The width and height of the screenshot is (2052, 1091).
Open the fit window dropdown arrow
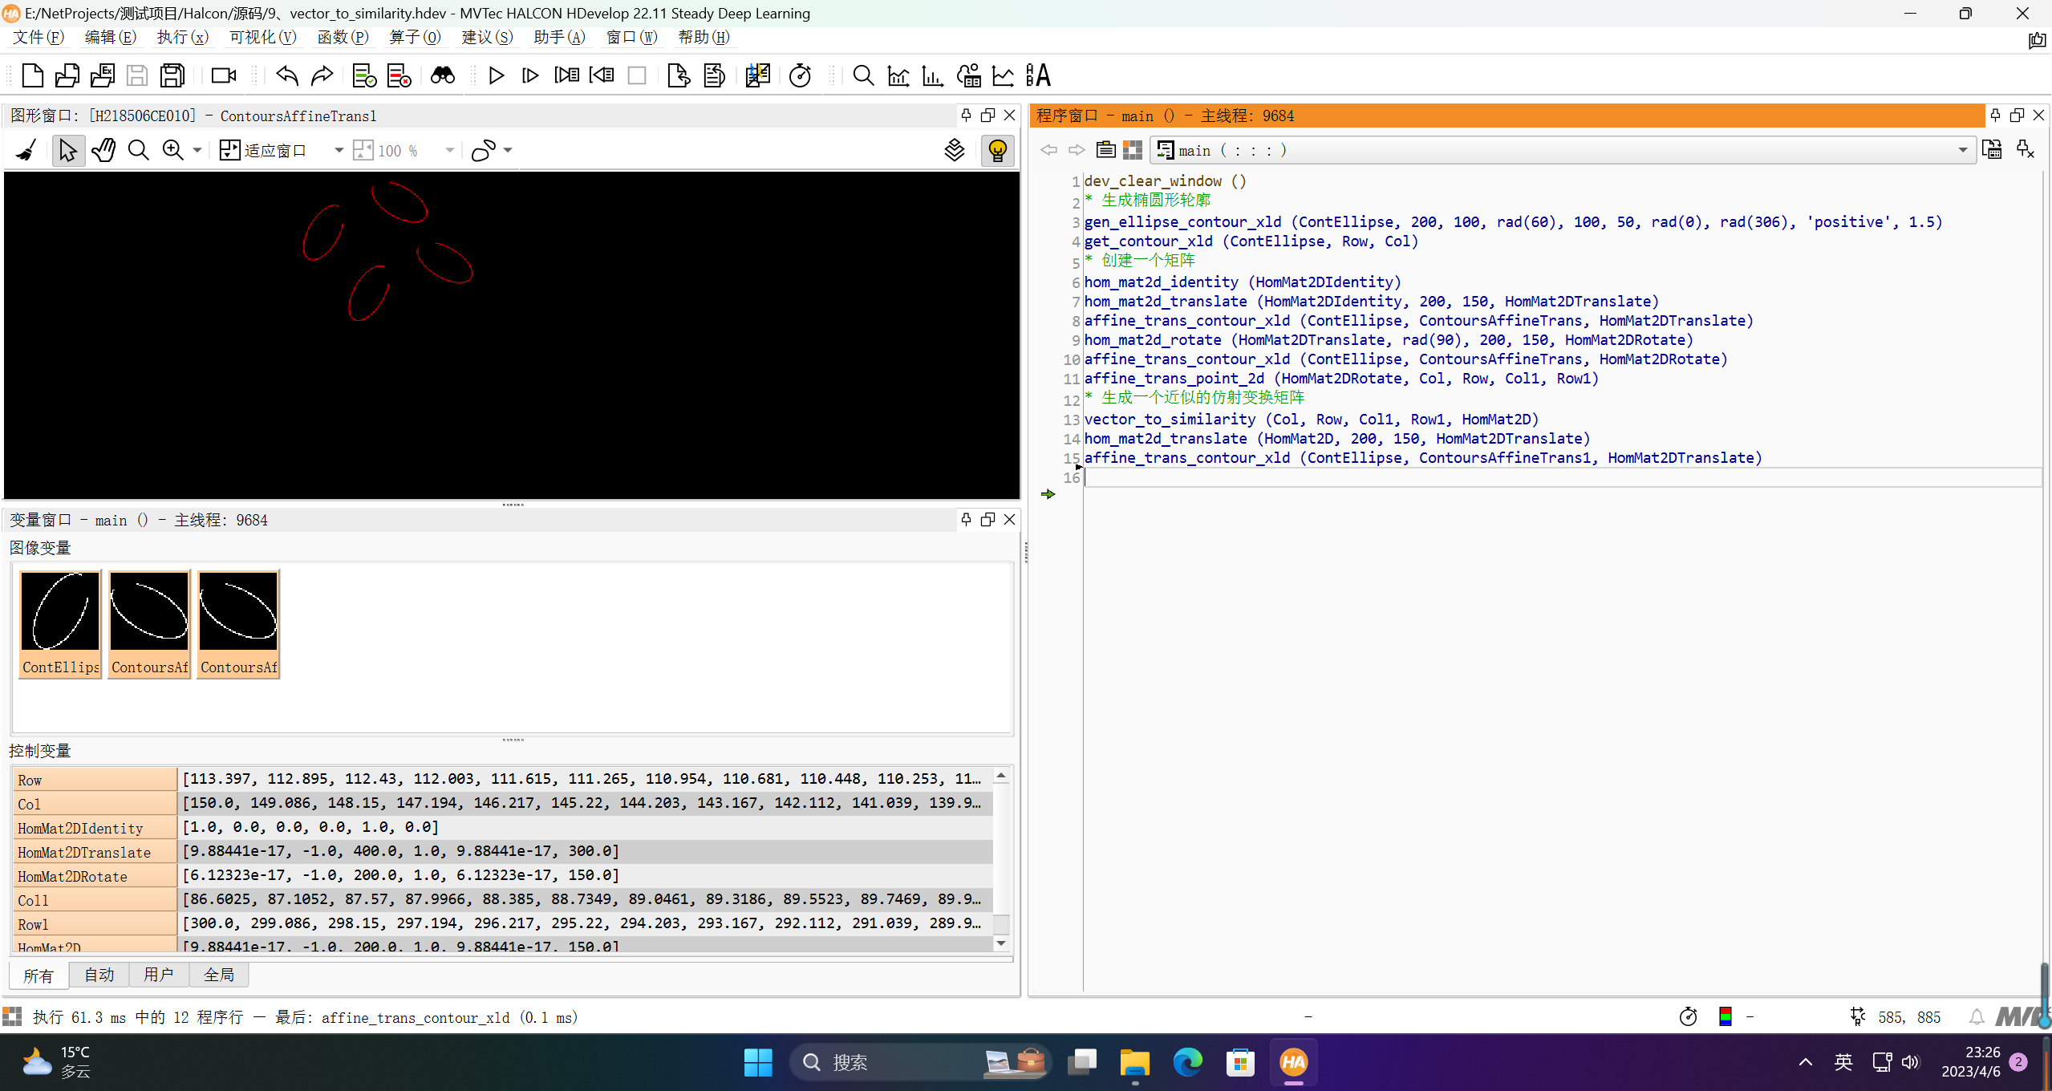[339, 150]
